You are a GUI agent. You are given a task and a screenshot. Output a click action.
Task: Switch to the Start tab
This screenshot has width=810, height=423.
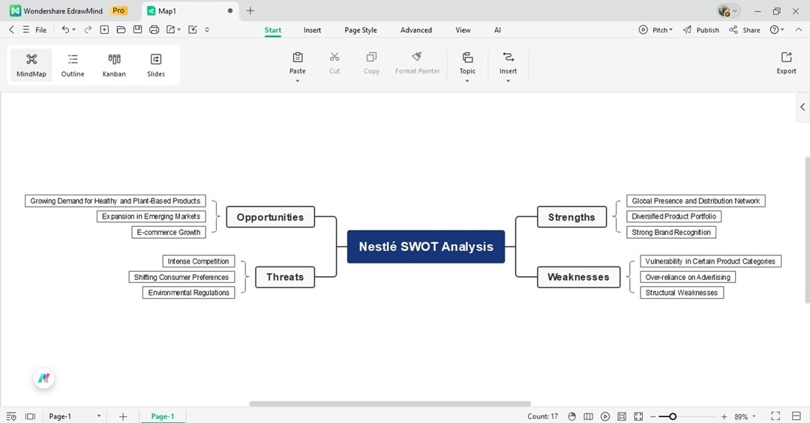pos(273,30)
